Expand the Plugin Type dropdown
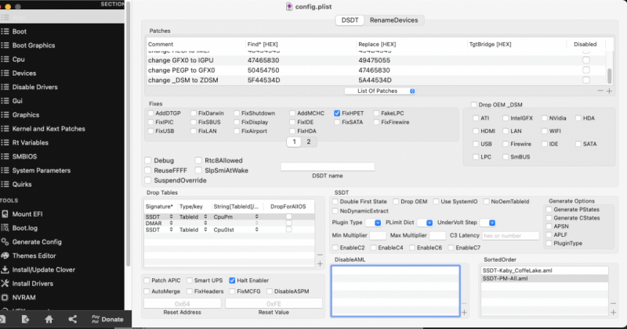This screenshot has width=627, height=329. (x=378, y=223)
